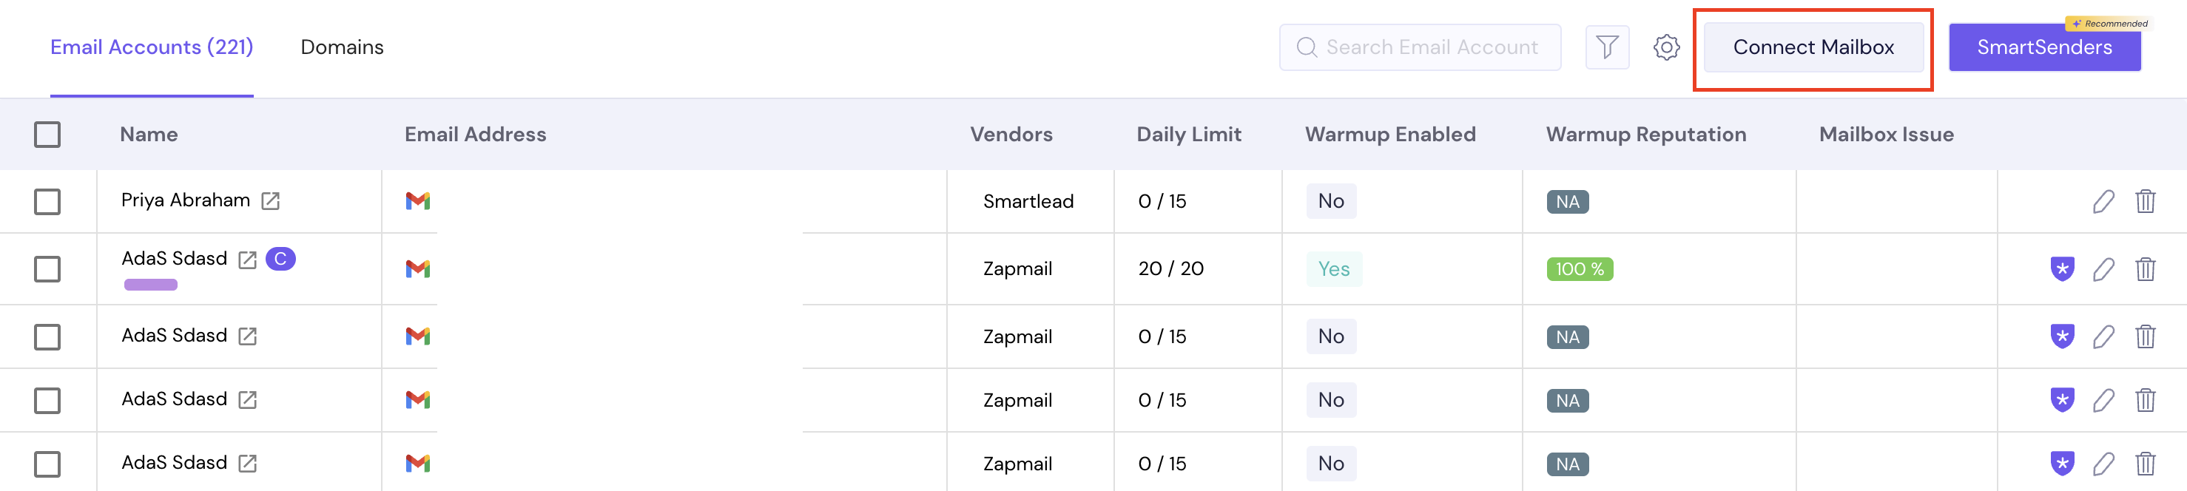Switch to the Domains tab
This screenshot has height=491, width=2187.
click(x=341, y=47)
